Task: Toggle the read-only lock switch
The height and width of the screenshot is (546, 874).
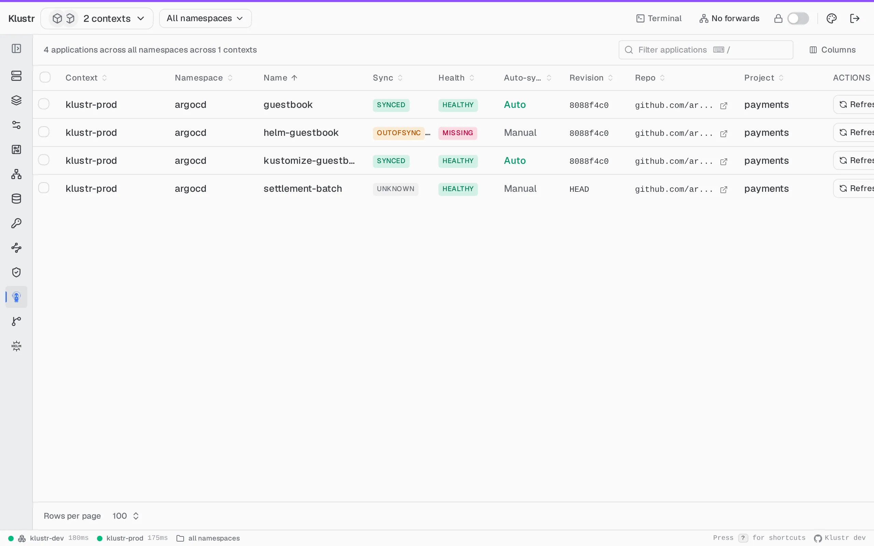Action: pyautogui.click(x=798, y=18)
